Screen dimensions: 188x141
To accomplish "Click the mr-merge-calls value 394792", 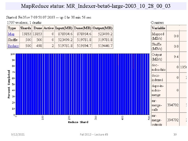I will pyautogui.click(x=173, y=105).
